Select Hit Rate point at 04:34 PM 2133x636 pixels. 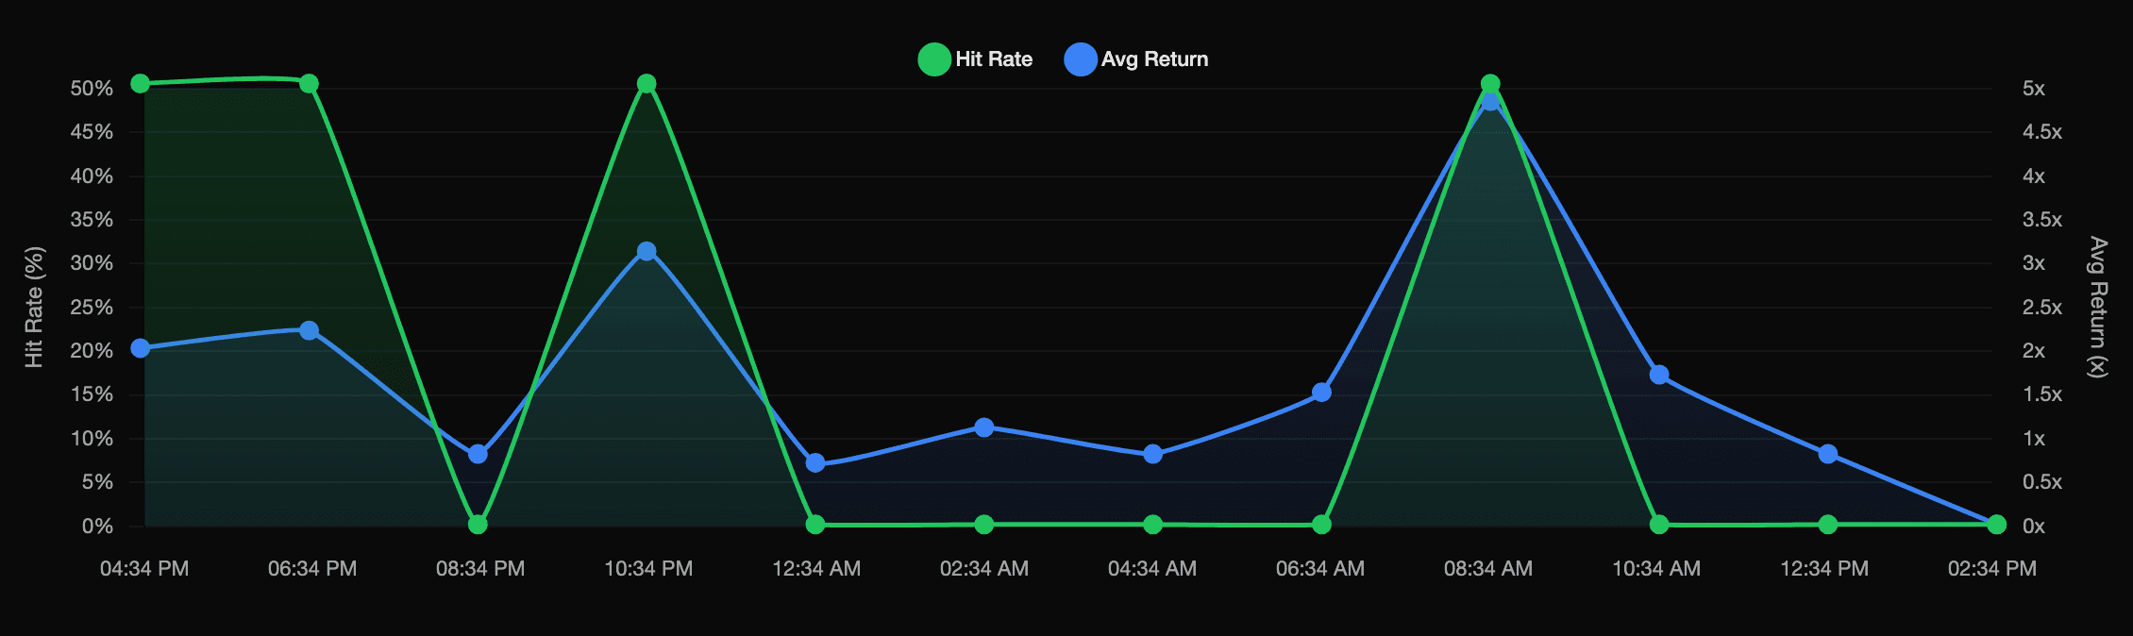point(141,84)
